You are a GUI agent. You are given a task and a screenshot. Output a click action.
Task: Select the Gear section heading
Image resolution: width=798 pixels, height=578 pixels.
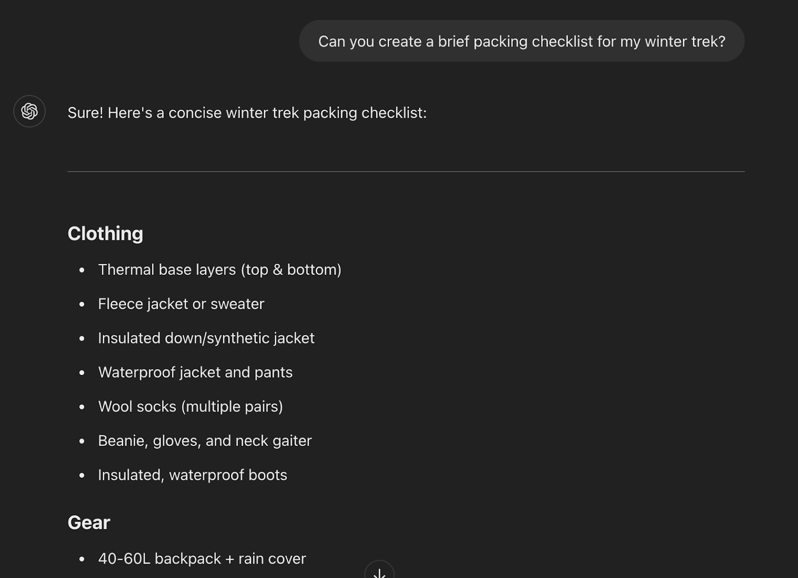[89, 523]
